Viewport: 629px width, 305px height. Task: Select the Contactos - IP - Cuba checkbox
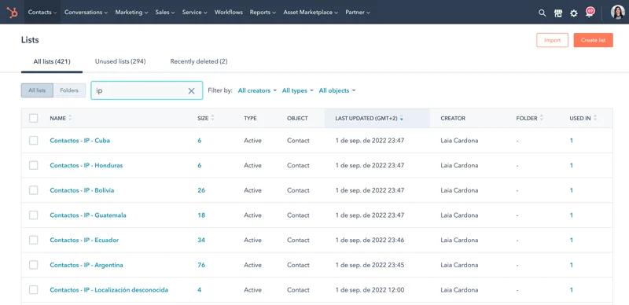34,141
